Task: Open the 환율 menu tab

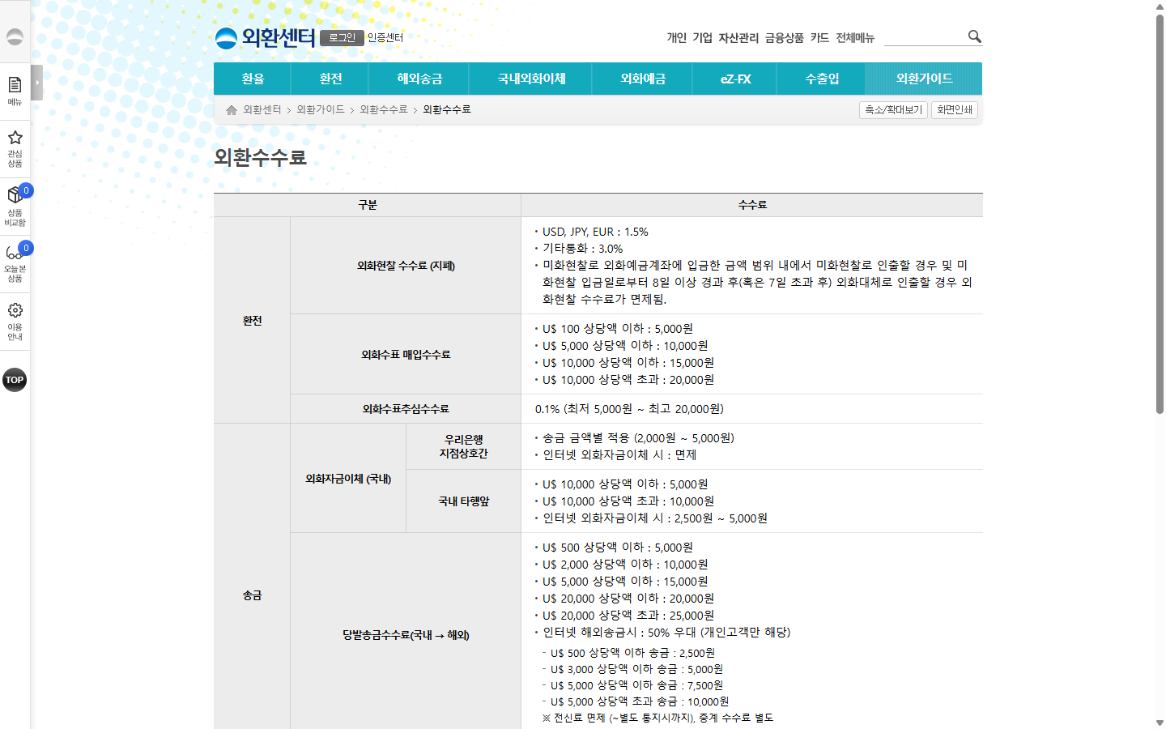Action: [x=253, y=79]
